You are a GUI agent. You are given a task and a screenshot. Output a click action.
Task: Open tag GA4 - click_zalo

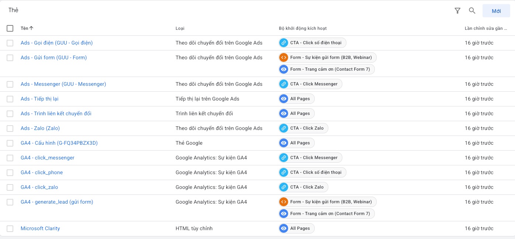[x=39, y=187]
